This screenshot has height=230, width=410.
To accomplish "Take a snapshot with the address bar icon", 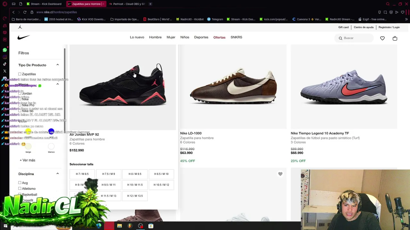I will click(385, 12).
